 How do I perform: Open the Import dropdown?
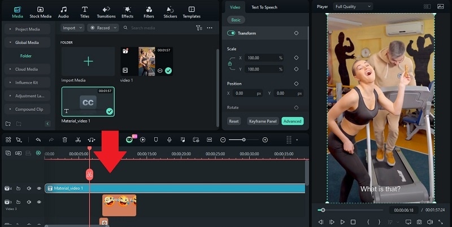click(x=72, y=28)
